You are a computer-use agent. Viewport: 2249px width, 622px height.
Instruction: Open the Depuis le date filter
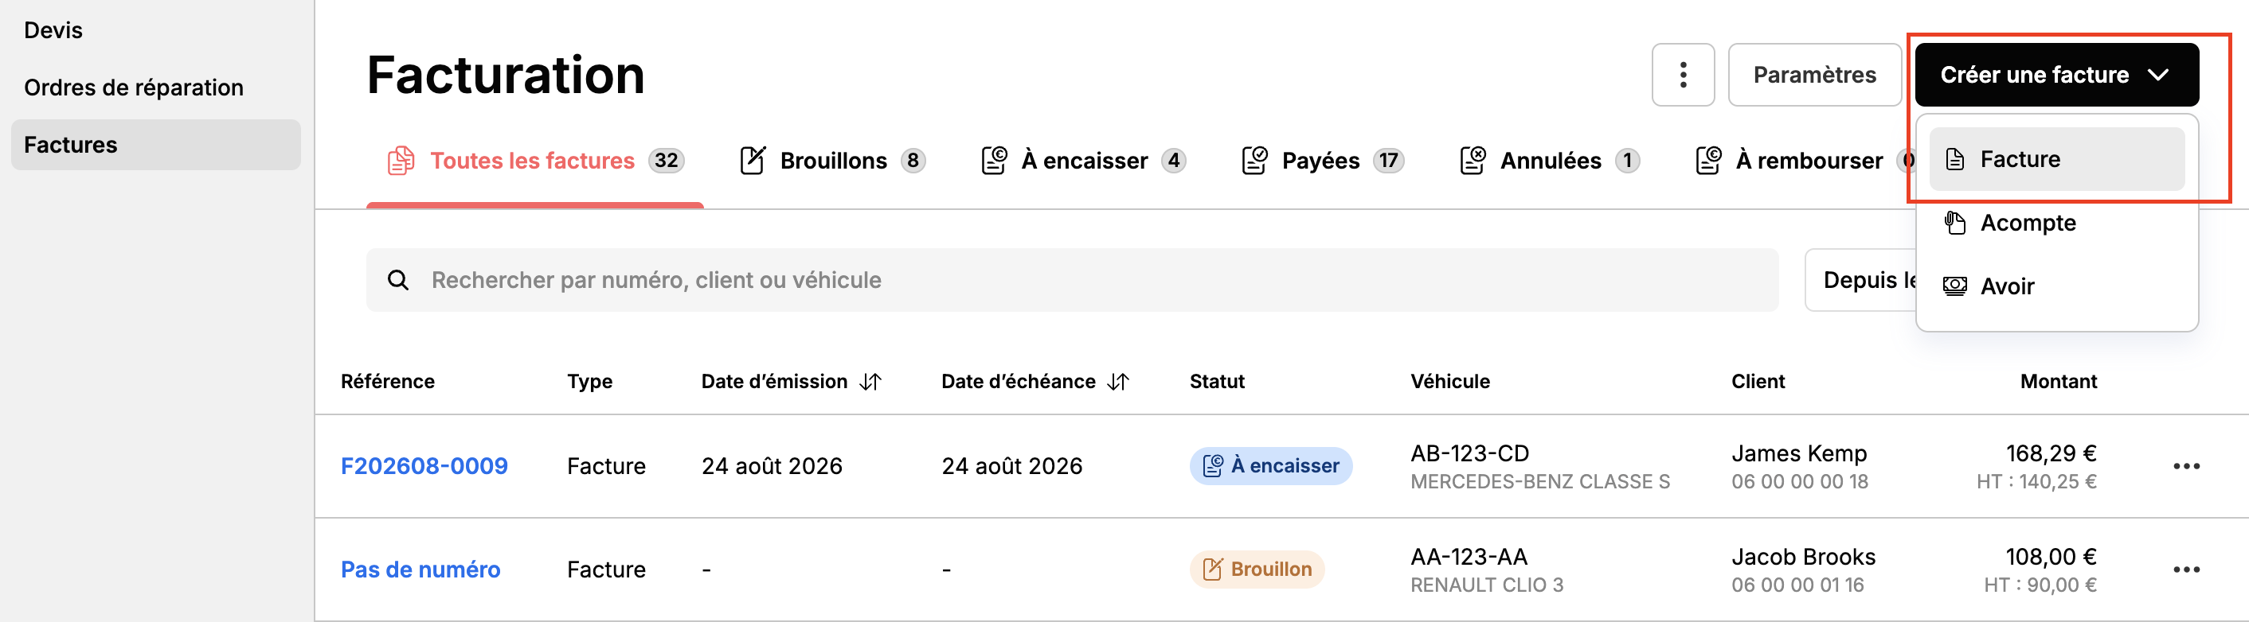[1860, 280]
